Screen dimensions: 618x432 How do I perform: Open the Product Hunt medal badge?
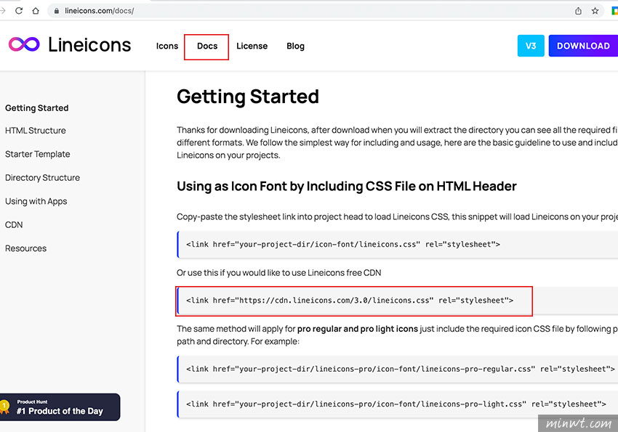tap(5, 407)
